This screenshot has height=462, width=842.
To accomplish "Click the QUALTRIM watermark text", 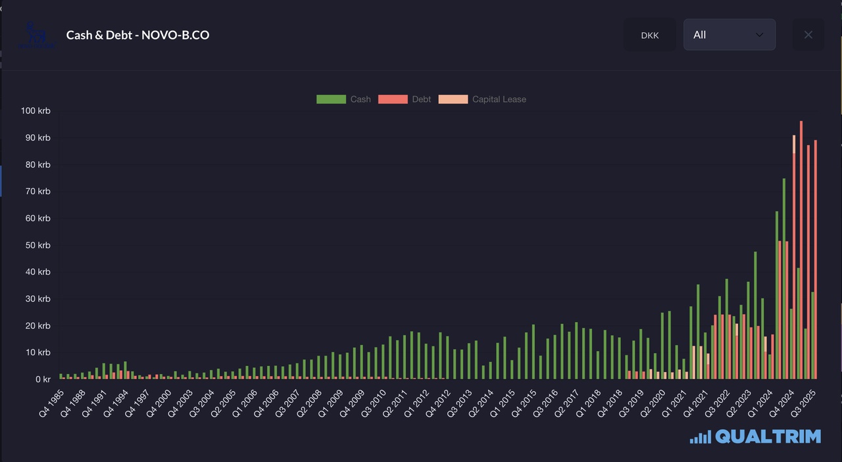I will (768, 436).
